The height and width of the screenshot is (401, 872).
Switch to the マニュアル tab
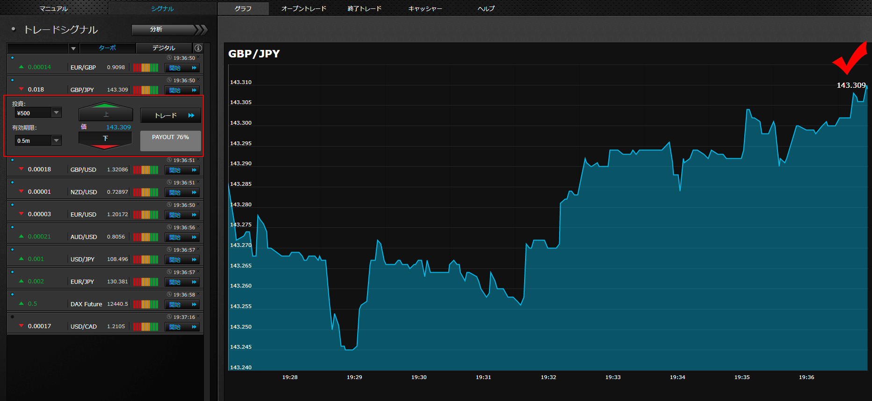[x=54, y=8]
